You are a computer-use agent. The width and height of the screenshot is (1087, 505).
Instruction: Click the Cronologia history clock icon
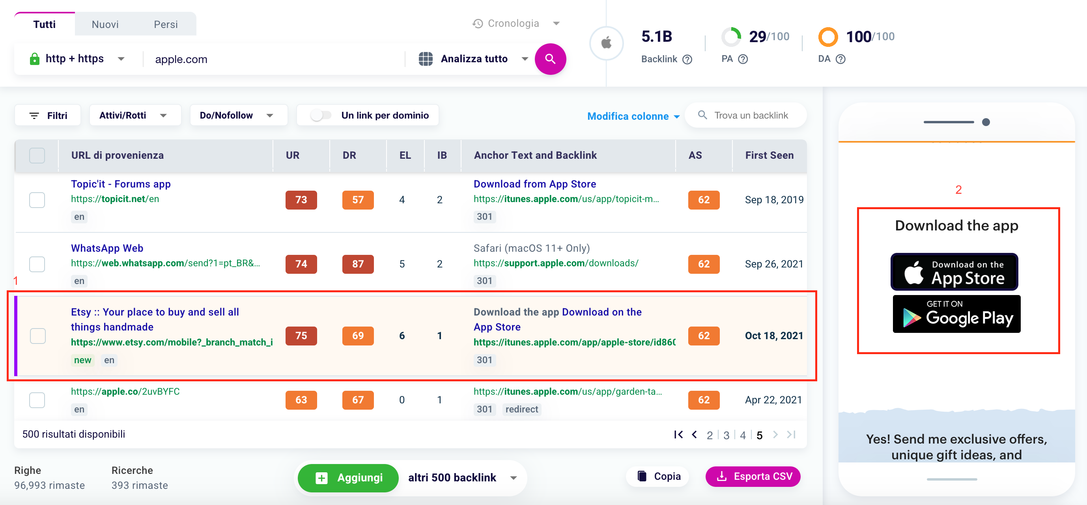[478, 24]
